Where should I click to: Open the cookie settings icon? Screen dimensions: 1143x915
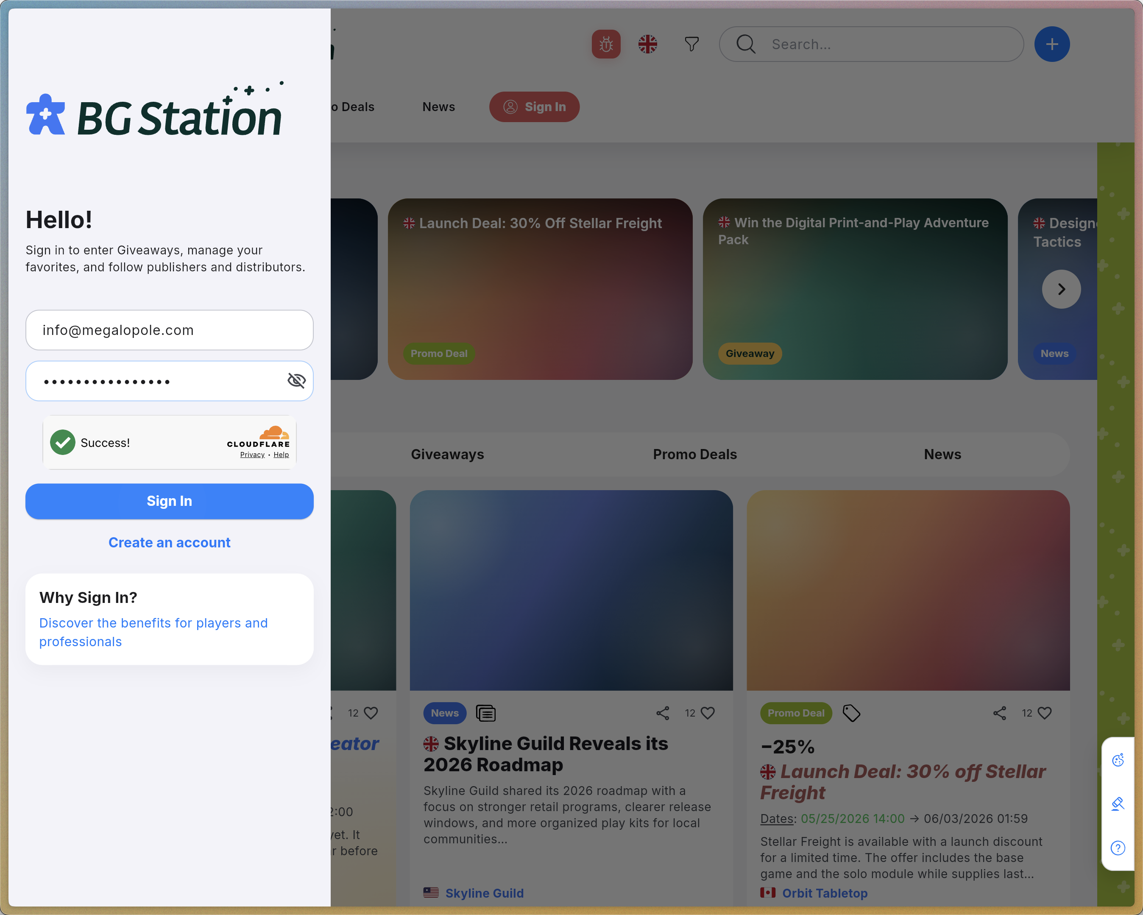(1118, 760)
